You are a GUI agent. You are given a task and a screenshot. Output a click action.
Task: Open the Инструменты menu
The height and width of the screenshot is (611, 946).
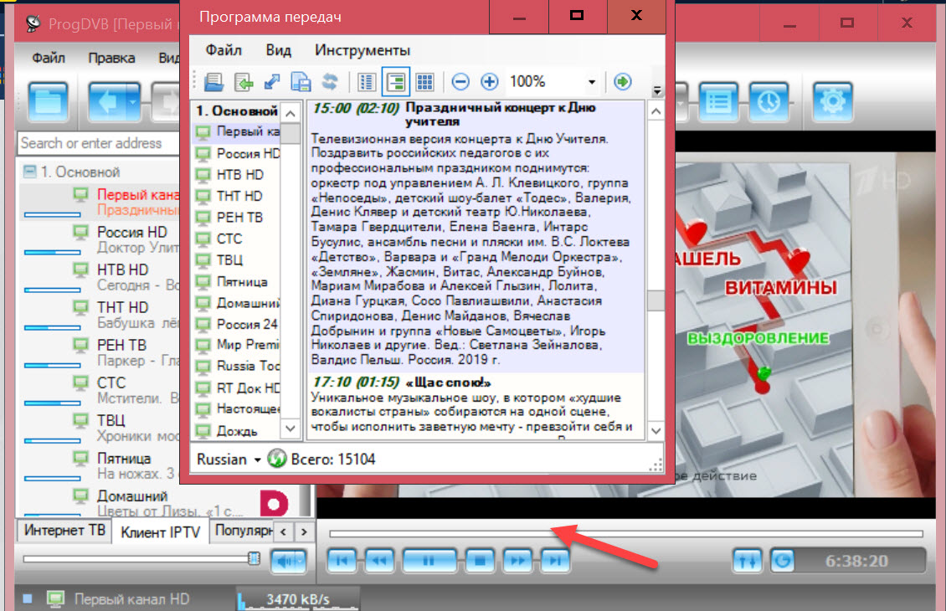click(x=362, y=50)
